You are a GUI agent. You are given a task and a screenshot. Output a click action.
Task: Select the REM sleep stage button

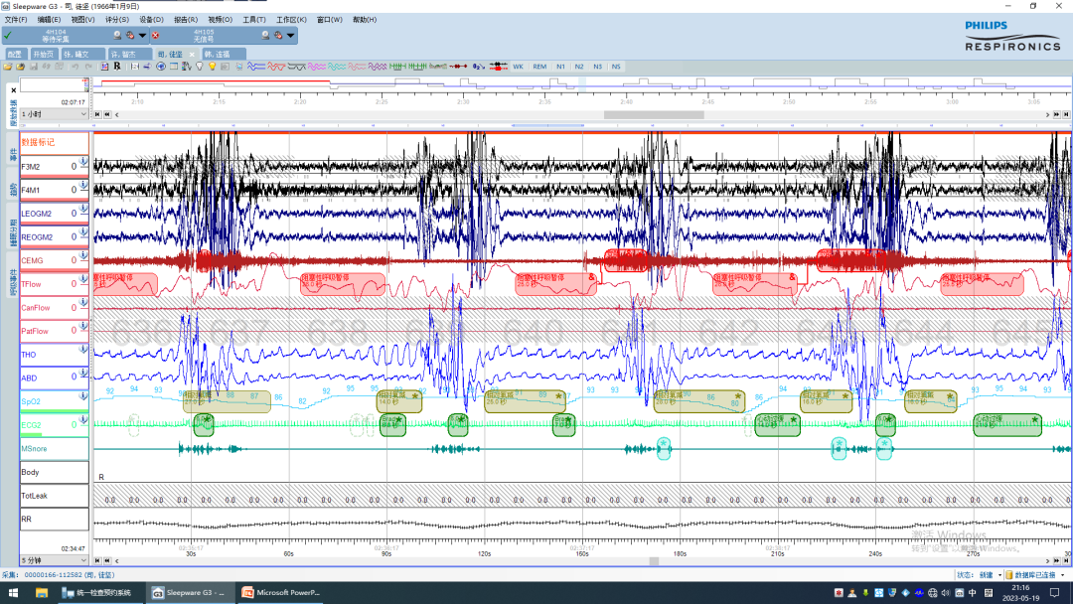click(539, 67)
